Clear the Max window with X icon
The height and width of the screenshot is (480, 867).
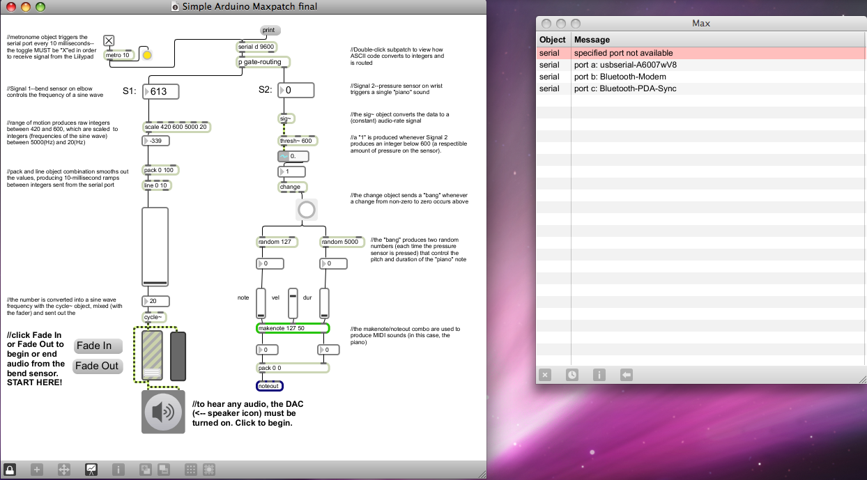click(x=545, y=375)
